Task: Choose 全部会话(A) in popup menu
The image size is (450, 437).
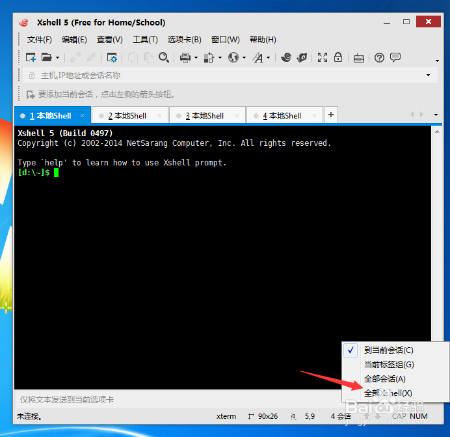Action: (395, 379)
